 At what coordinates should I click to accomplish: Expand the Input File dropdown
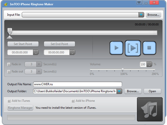tap(141, 15)
